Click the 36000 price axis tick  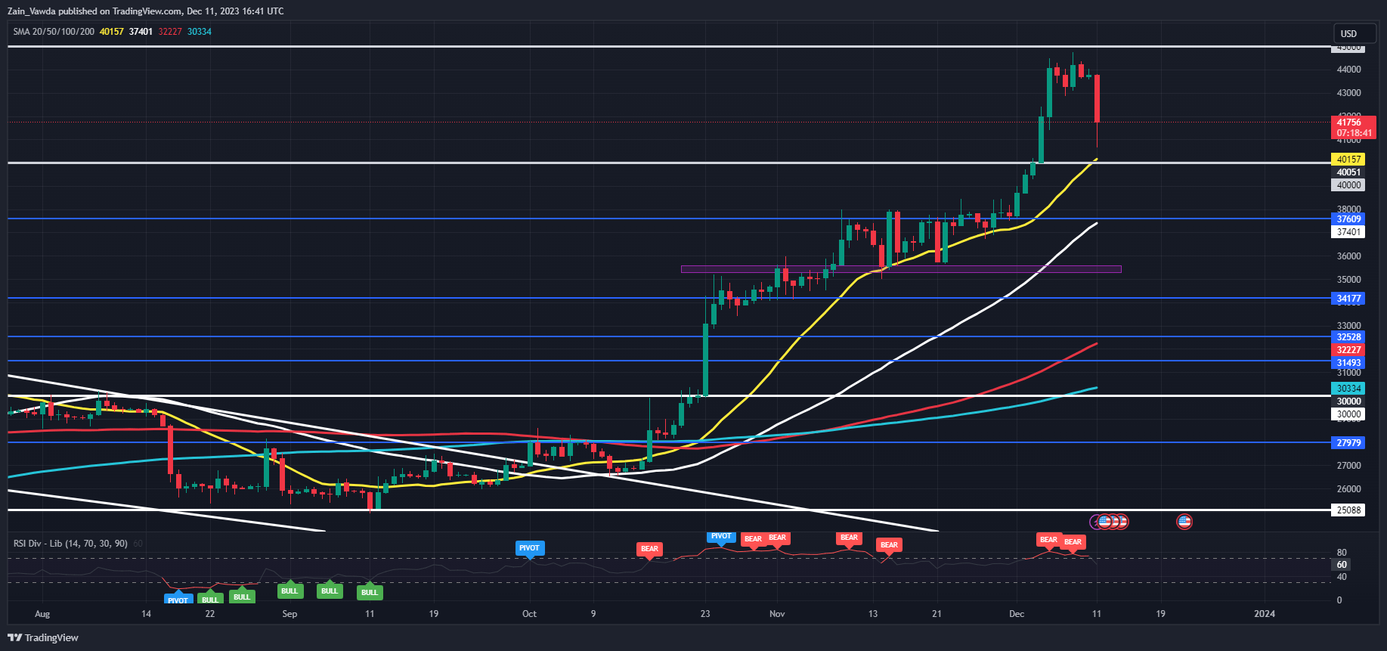coord(1348,256)
